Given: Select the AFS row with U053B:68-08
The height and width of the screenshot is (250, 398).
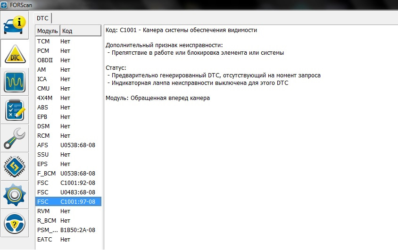Looking at the screenshot, I should 68,145.
